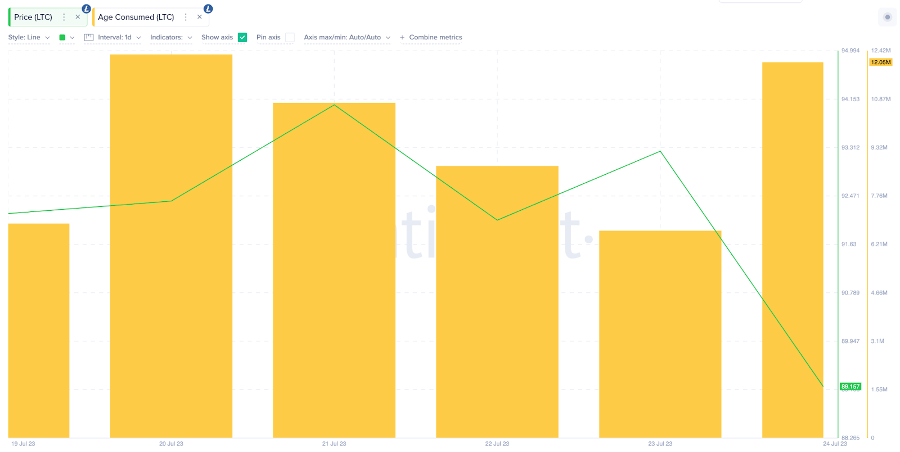900x452 pixels.
Task: Click the 91.63 price axis label
Action: [x=849, y=245]
